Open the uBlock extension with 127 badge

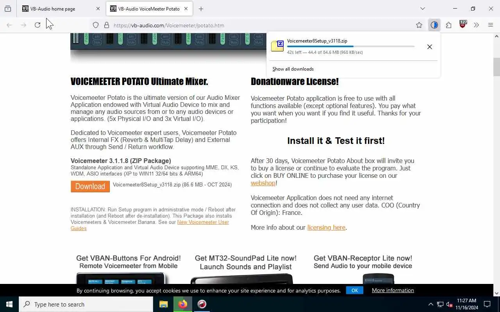(463, 25)
